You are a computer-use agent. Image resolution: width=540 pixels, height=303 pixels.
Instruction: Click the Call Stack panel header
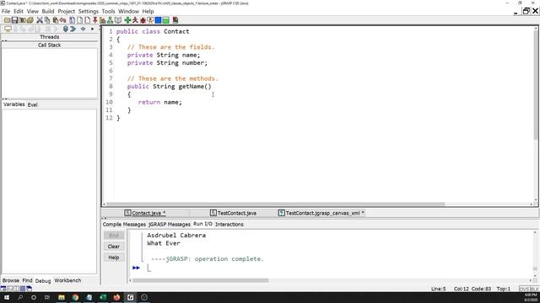[x=49, y=45]
